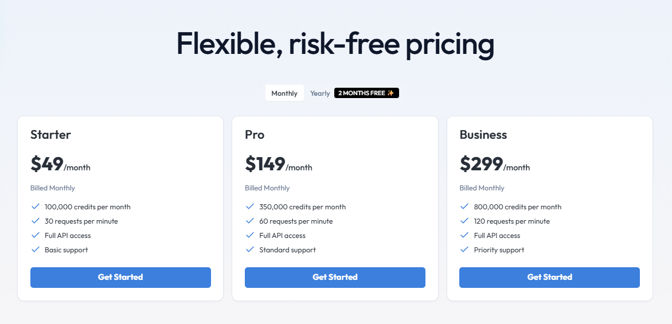Click checkmark next to 350,000 credits per month
The height and width of the screenshot is (324, 672).
tap(250, 206)
